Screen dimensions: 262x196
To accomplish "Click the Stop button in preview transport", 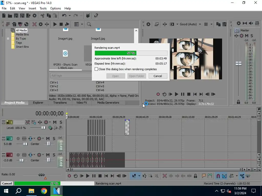I will (x=189, y=94).
